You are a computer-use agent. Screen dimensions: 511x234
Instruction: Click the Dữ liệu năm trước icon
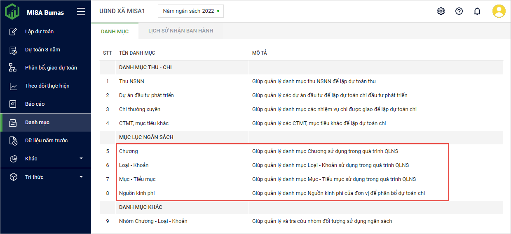[x=13, y=141]
